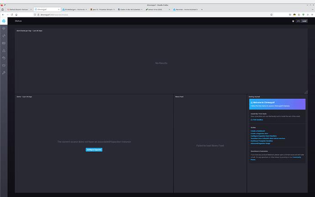
Task: Click the No Results message
Action: coord(161,63)
